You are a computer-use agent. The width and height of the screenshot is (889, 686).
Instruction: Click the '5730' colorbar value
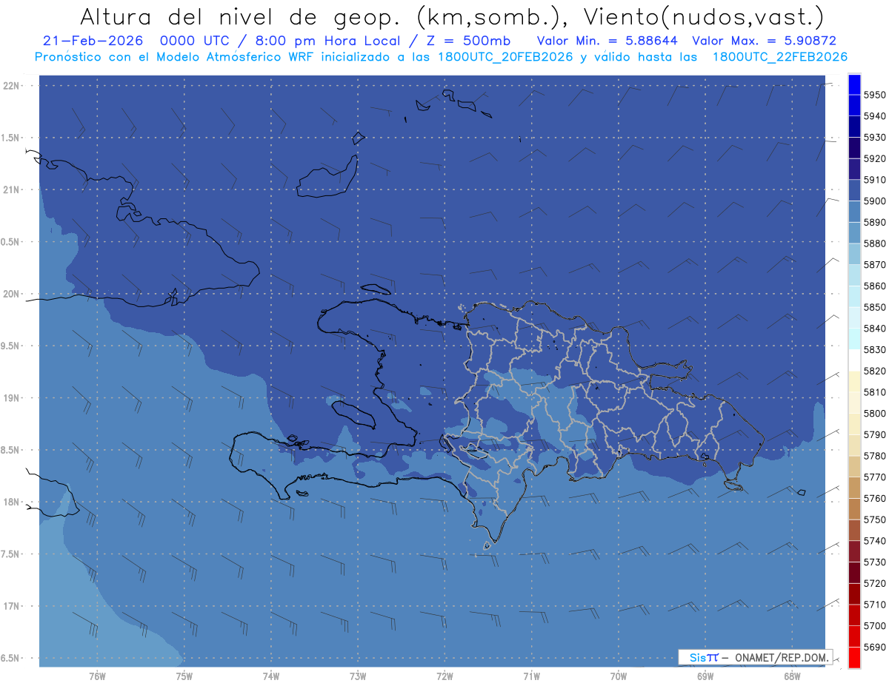pos(875,562)
